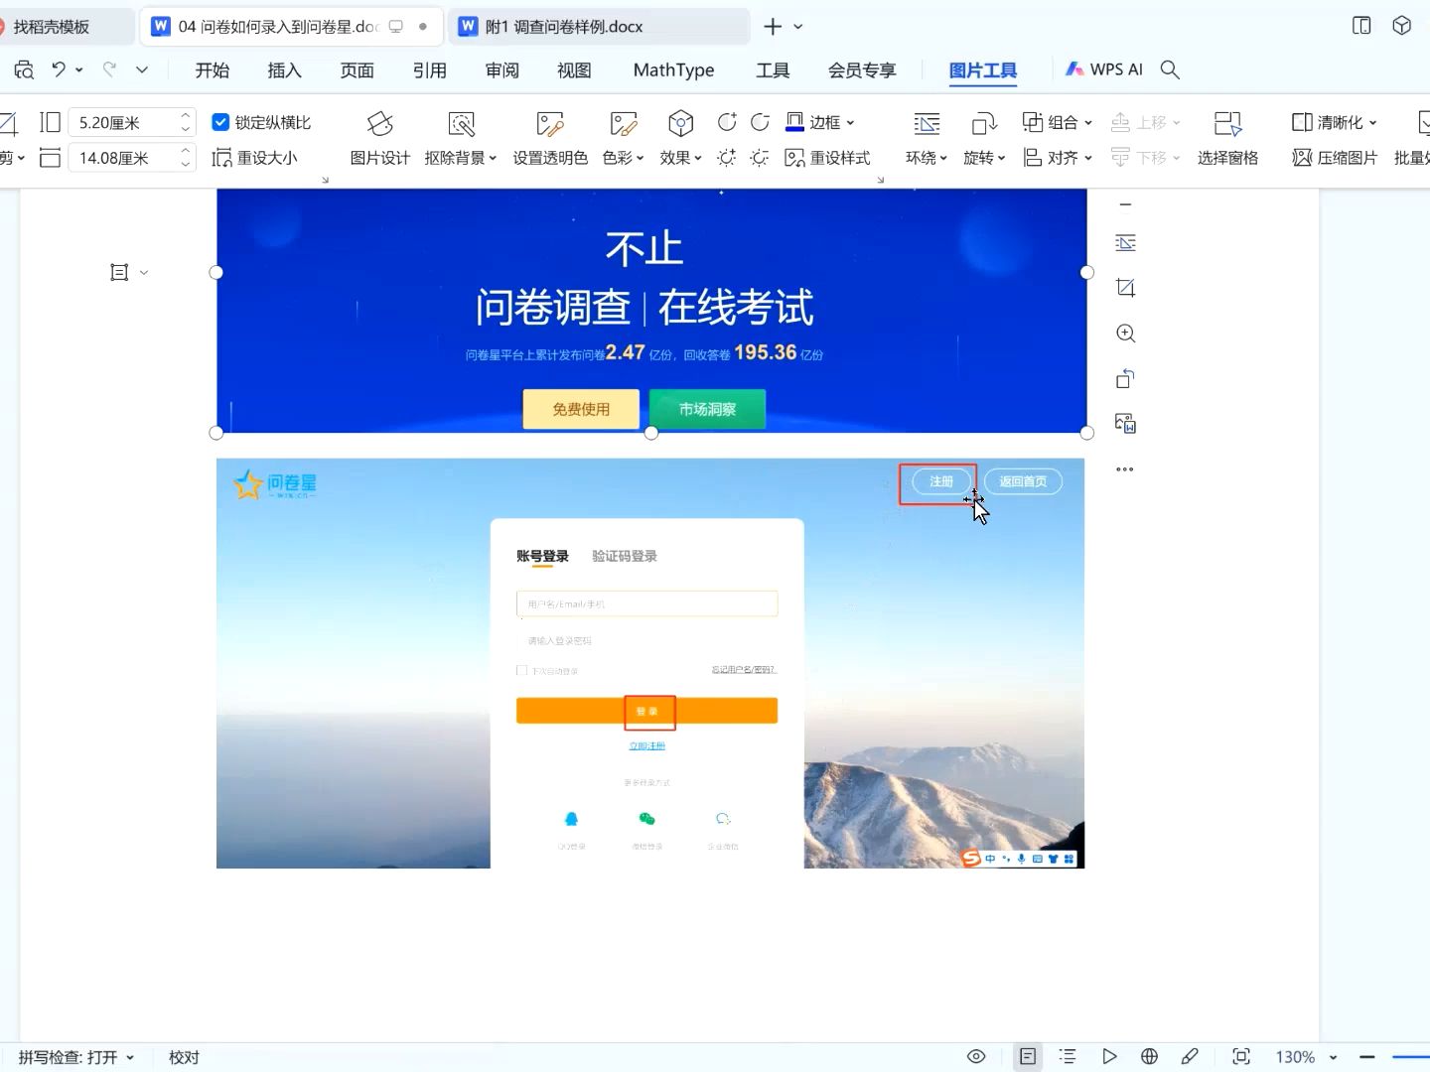Click 校对 in the status bar
Image resolution: width=1430 pixels, height=1072 pixels.
click(x=184, y=1057)
